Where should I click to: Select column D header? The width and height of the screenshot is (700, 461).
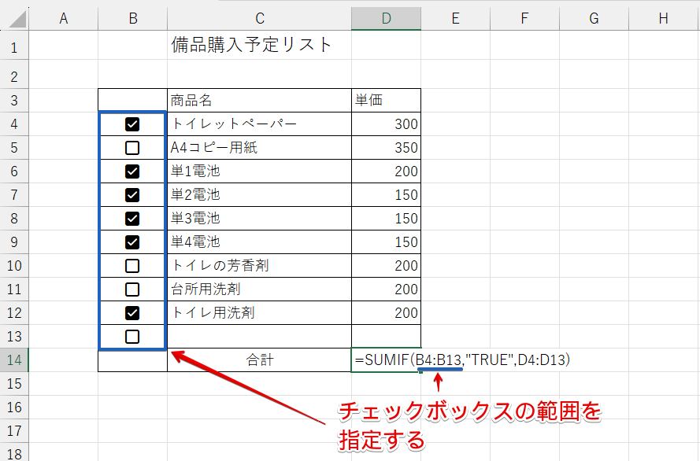[x=386, y=19]
